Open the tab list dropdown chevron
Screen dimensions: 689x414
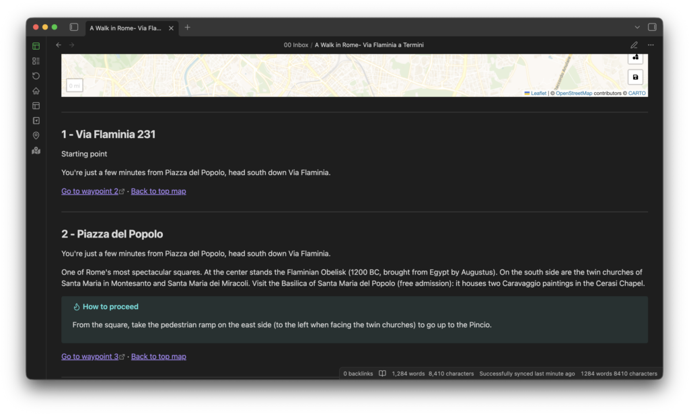pyautogui.click(x=637, y=27)
